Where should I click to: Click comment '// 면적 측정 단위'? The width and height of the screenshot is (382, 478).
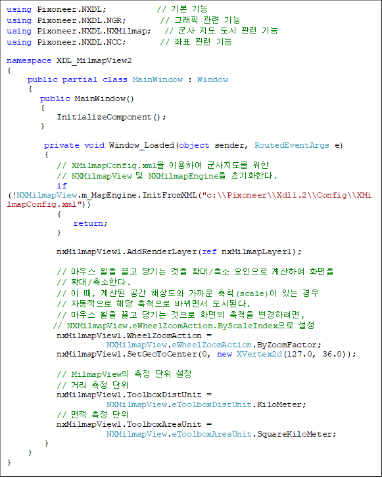92,414
